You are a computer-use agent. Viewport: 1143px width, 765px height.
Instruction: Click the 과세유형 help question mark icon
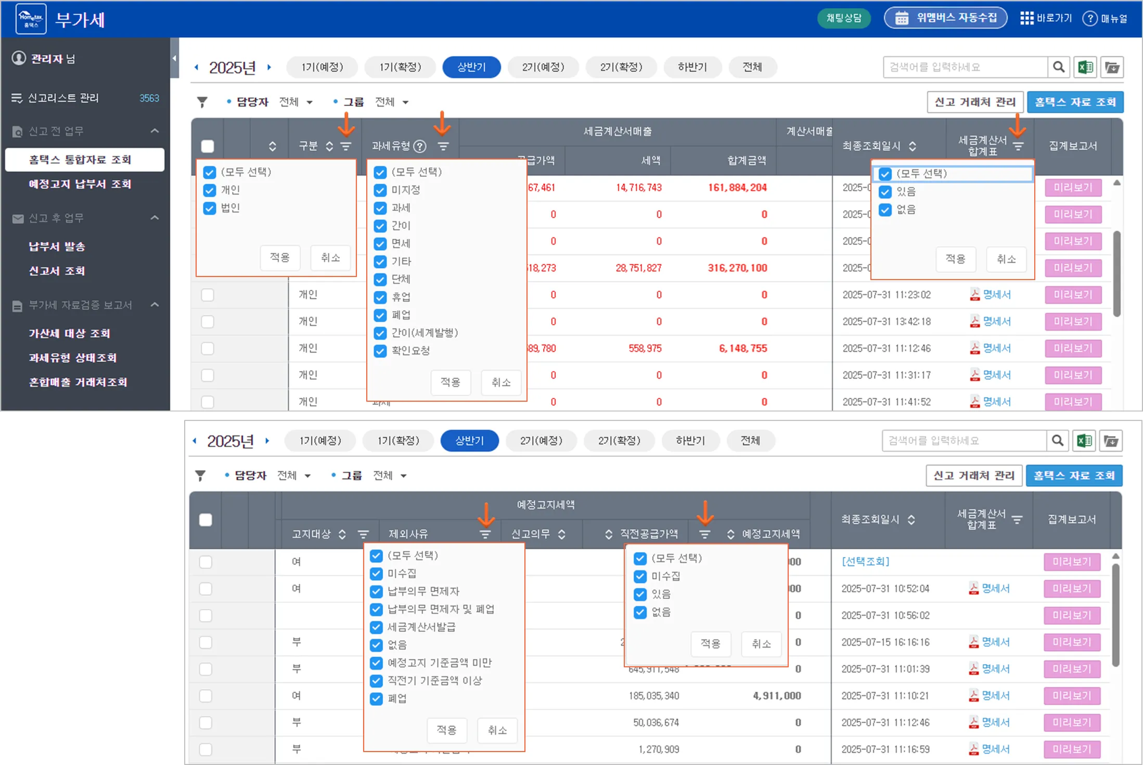click(x=420, y=146)
